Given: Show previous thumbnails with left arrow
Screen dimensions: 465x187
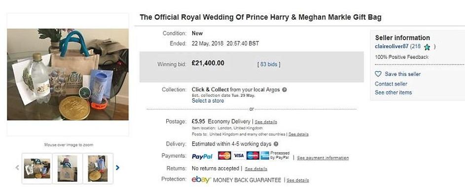Looking at the screenshot, I should (x=17, y=168).
